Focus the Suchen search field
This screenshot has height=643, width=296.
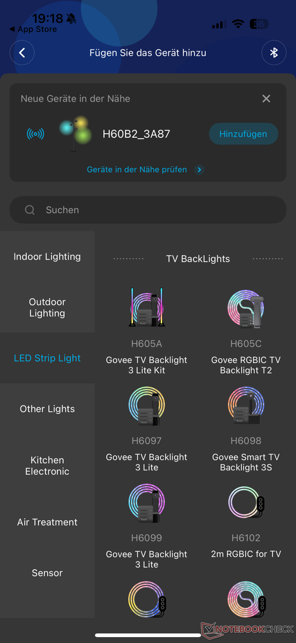[148, 210]
